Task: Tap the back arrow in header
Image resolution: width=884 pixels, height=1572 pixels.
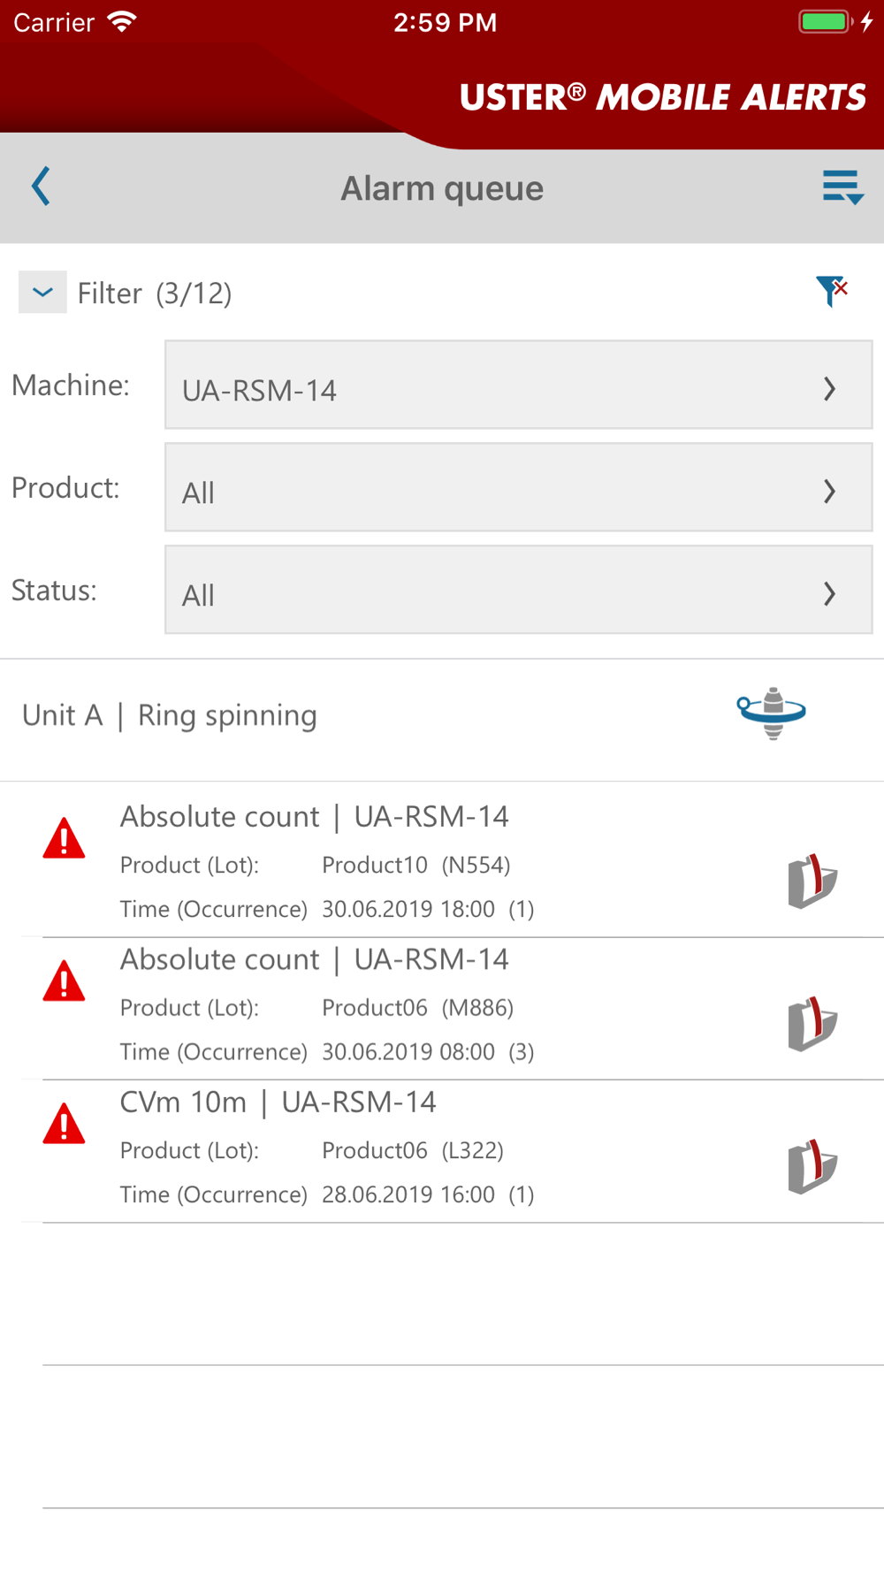Action: tap(41, 187)
